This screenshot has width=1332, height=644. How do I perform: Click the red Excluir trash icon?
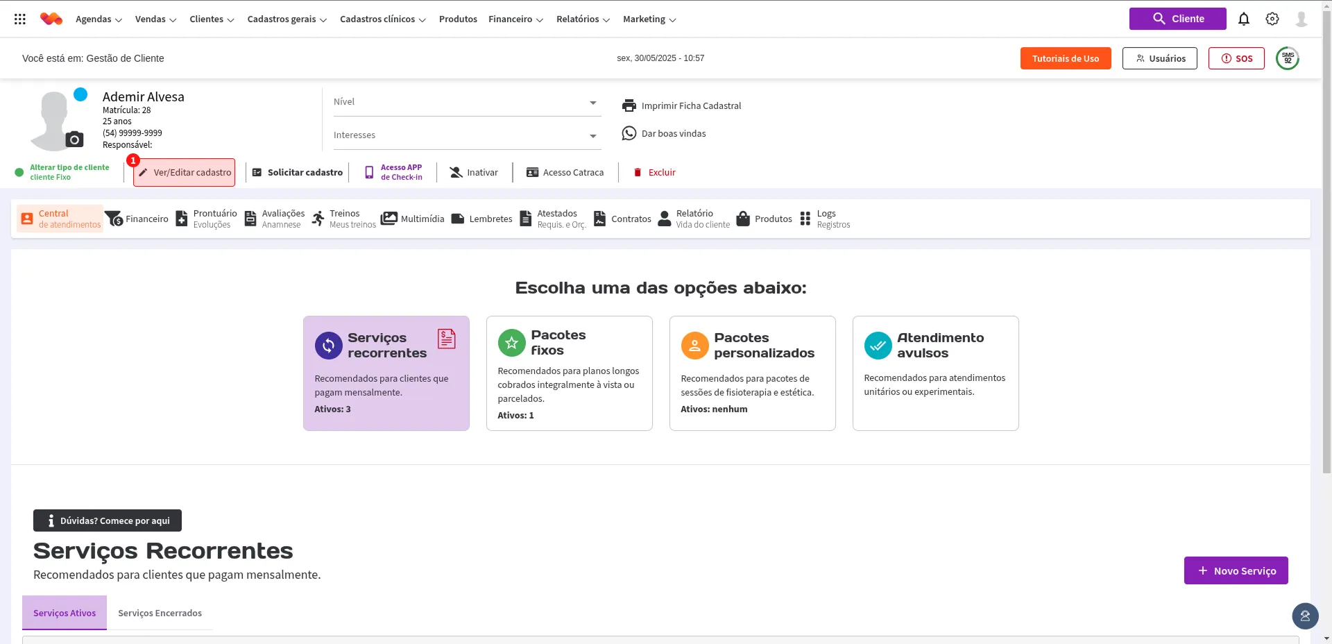click(638, 173)
